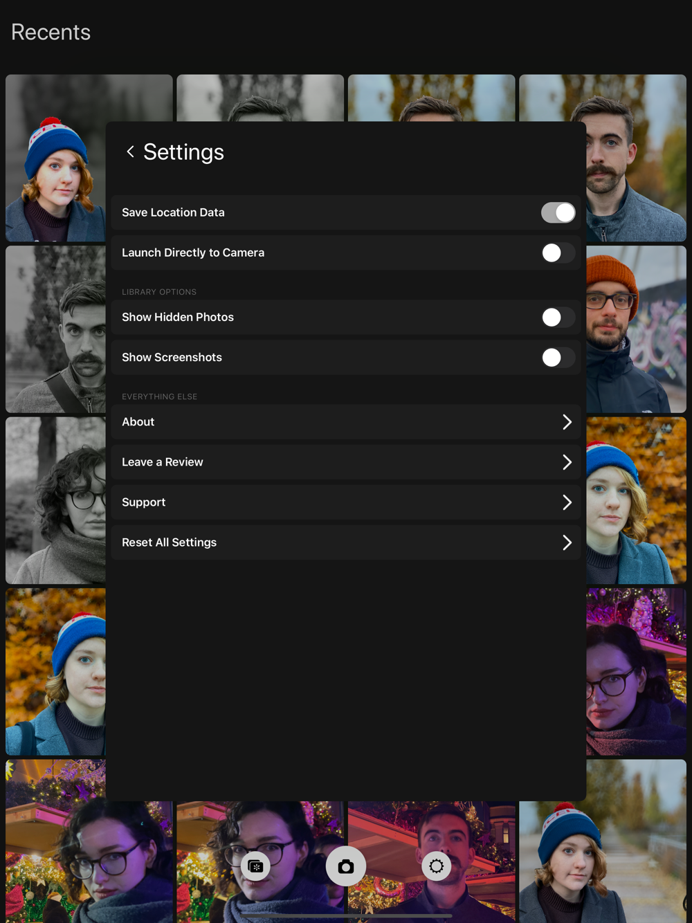Open black-and-white photo of mustached man

point(55,329)
